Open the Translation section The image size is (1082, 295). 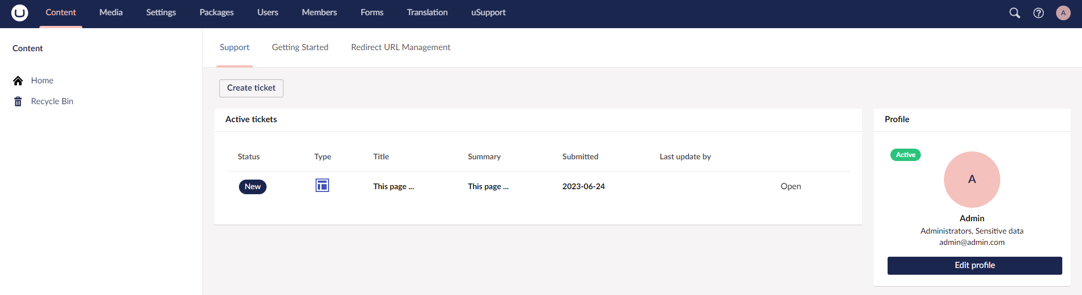(427, 12)
